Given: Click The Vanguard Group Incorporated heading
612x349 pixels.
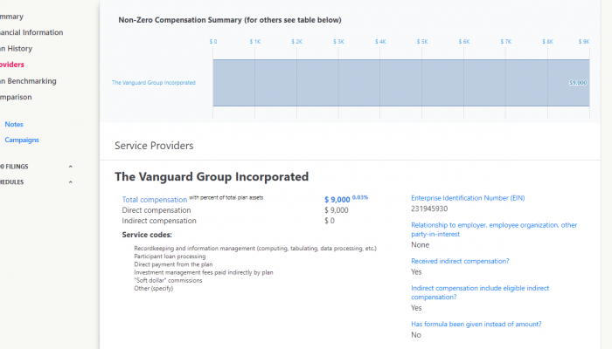Looking at the screenshot, I should point(211,176).
